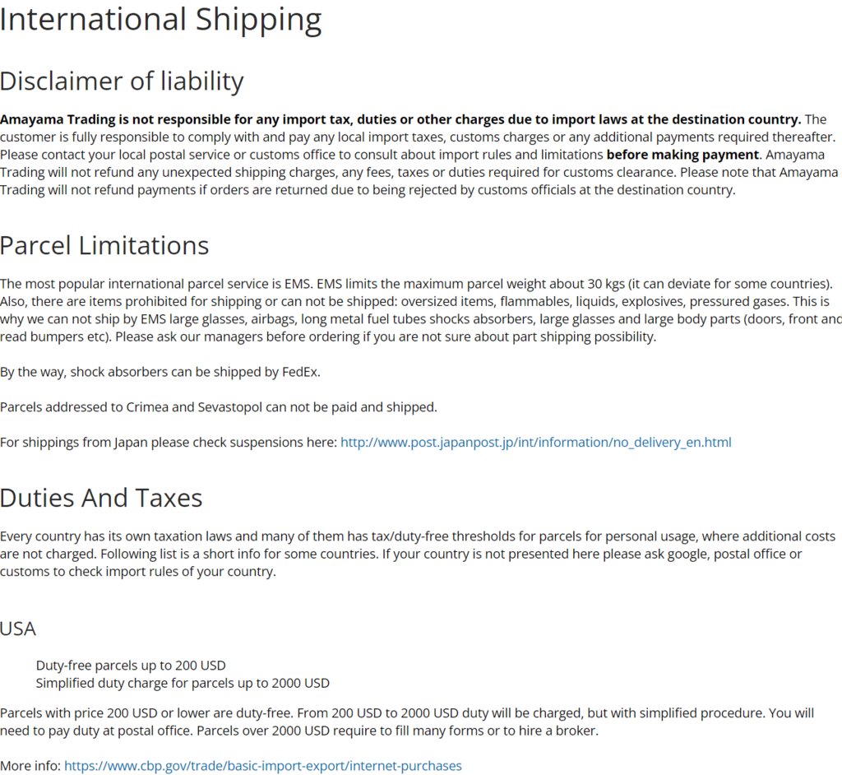Screen dimensions: 842x775
Task: Click the 'Simplified duty charge for parcels' line
Action: pyautogui.click(x=183, y=683)
